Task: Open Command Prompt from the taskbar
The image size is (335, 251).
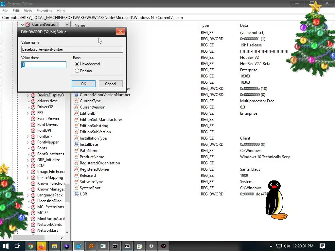Action: (115, 246)
